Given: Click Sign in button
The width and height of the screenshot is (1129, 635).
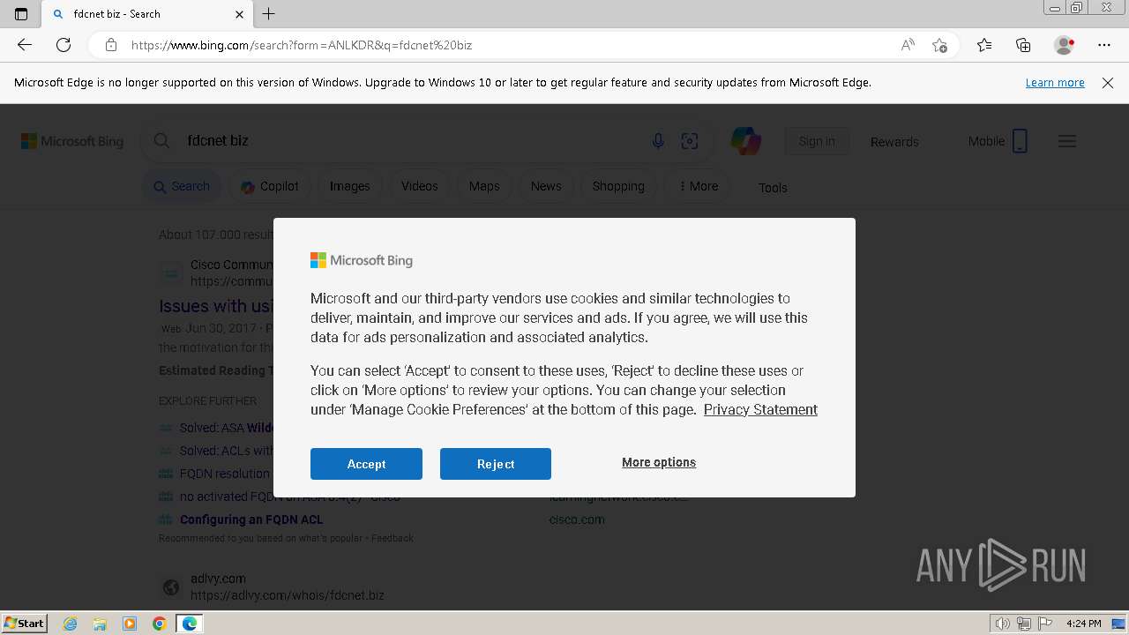Looking at the screenshot, I should 817,141.
